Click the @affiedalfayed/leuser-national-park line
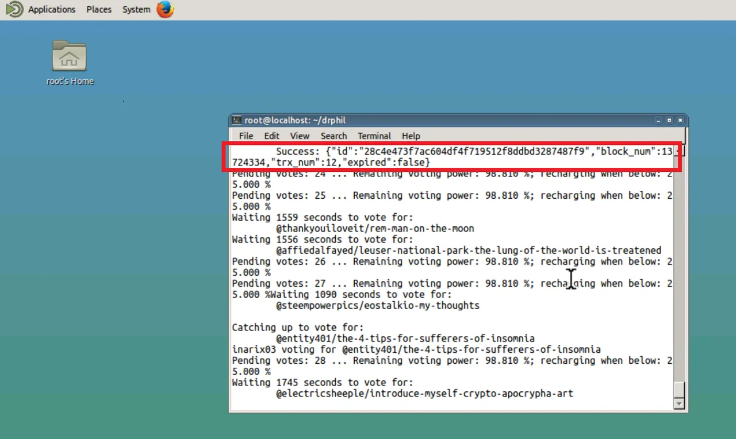The width and height of the screenshot is (736, 439). 469,251
